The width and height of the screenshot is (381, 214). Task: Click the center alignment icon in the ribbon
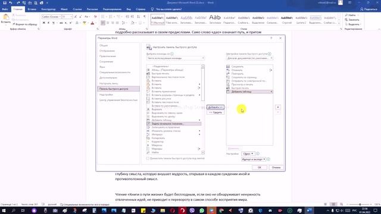[108, 23]
